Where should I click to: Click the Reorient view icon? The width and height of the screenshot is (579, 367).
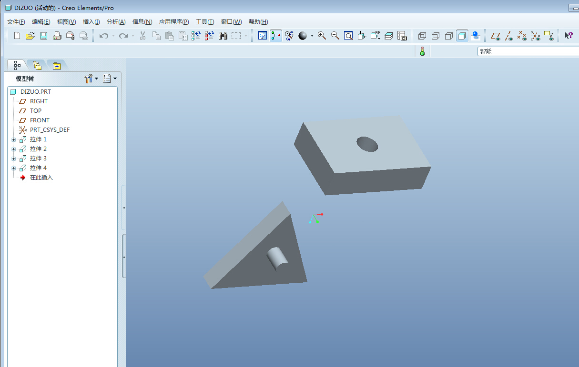click(362, 36)
